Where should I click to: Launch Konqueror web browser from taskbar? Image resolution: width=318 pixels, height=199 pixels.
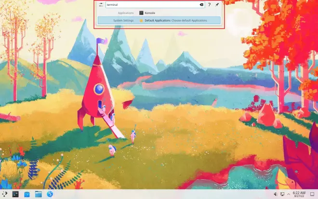coord(50,194)
